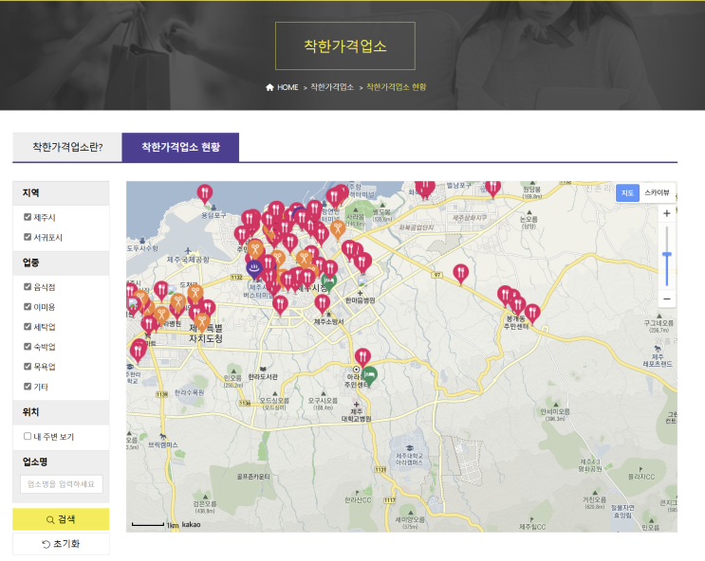Click restaurant marker just below 제주 버스터미널 label
This screenshot has width=705, height=561.
(280, 305)
